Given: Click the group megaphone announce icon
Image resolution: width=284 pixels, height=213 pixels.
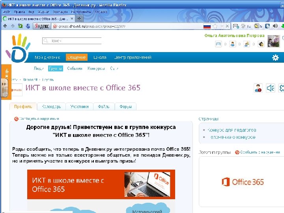Looking at the screenshot, I should (x=271, y=88).
